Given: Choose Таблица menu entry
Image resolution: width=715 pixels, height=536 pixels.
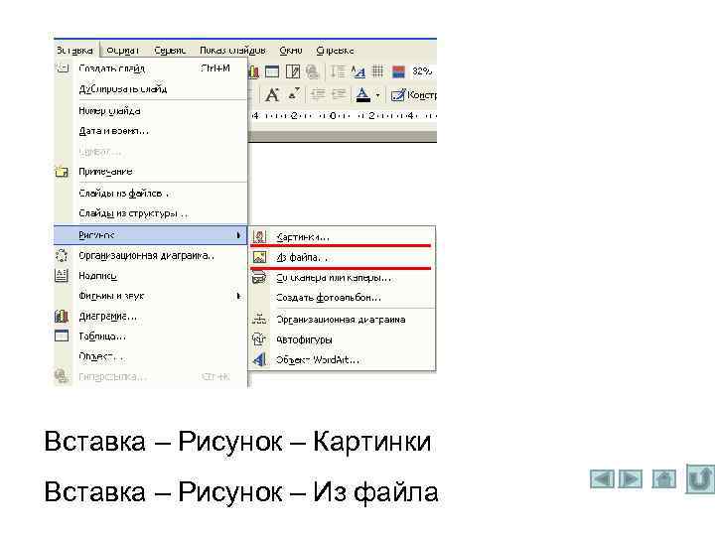Looking at the screenshot, I should [x=151, y=336].
